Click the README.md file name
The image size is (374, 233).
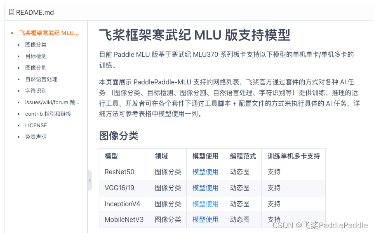pyautogui.click(x=35, y=12)
